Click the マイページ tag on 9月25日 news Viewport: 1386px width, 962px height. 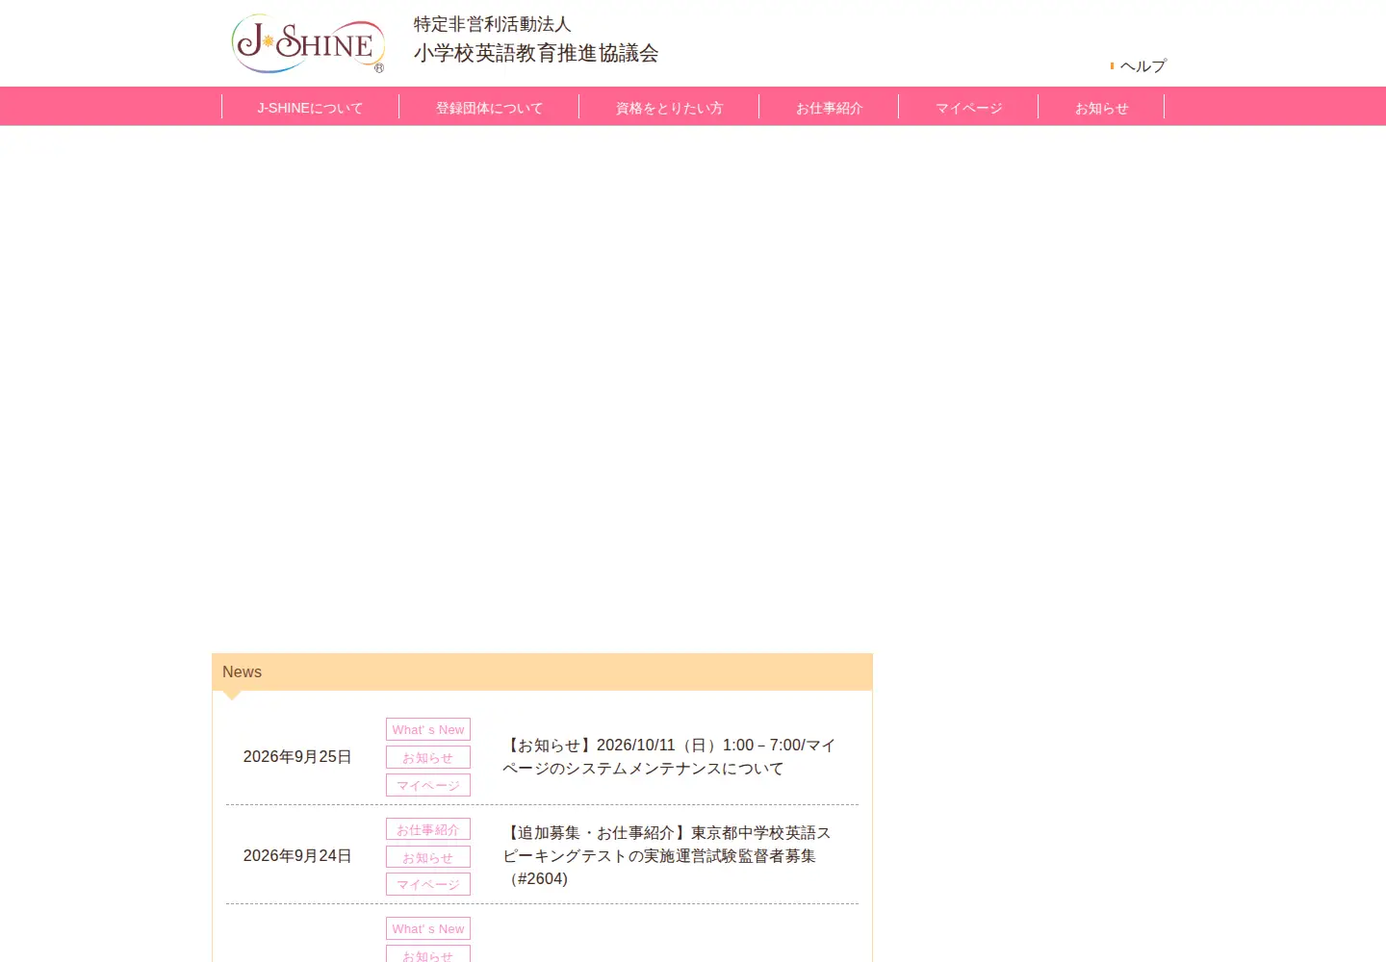tap(428, 785)
